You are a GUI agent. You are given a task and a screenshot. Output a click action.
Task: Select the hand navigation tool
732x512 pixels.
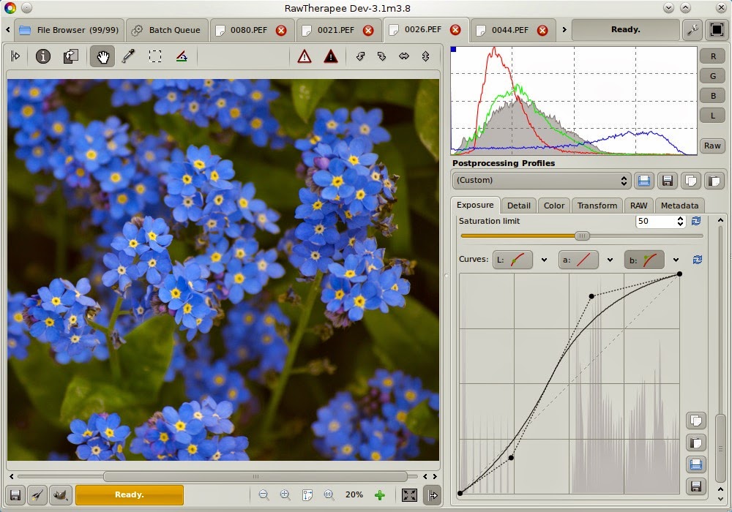[x=102, y=56]
